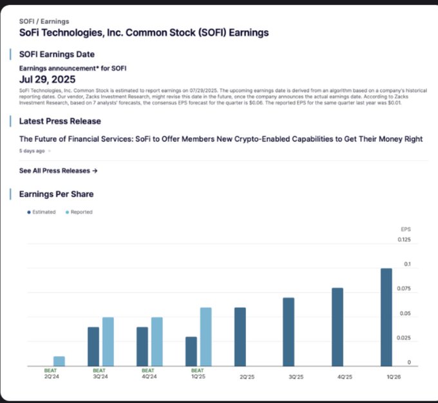Image resolution: width=438 pixels, height=403 pixels.
Task: Click the 2Q'25 estimated EPS bar
Action: (x=240, y=337)
